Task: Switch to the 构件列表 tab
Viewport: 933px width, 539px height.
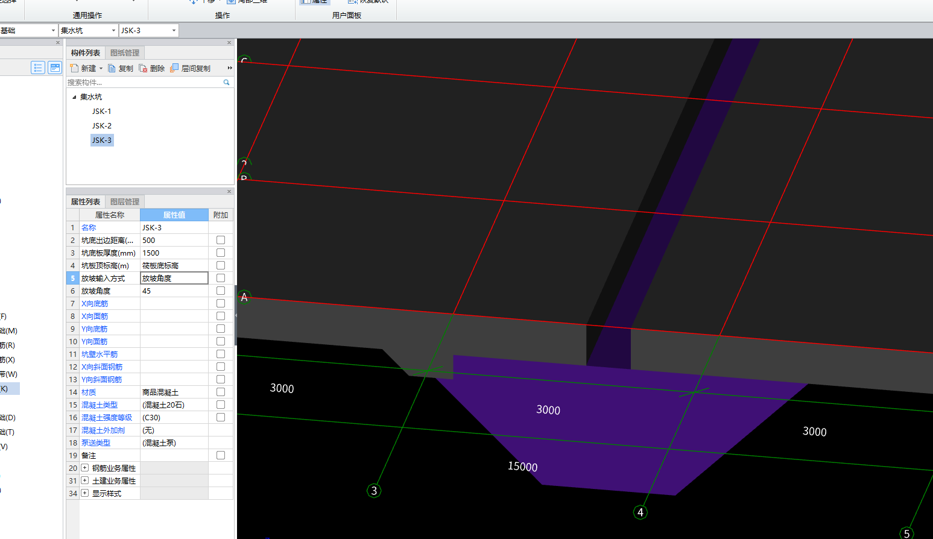Action: point(86,52)
